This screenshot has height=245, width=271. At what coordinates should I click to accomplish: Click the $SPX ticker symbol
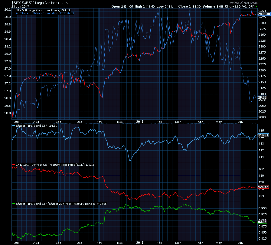[x=16, y=3]
